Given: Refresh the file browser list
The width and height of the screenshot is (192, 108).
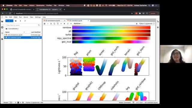Looking at the screenshot, I should click(x=25, y=21).
